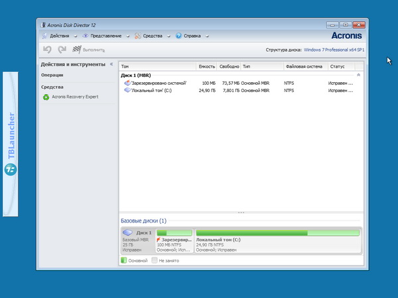Click the Локальный том (C:) partition bar
The image size is (398, 298).
pos(277,233)
